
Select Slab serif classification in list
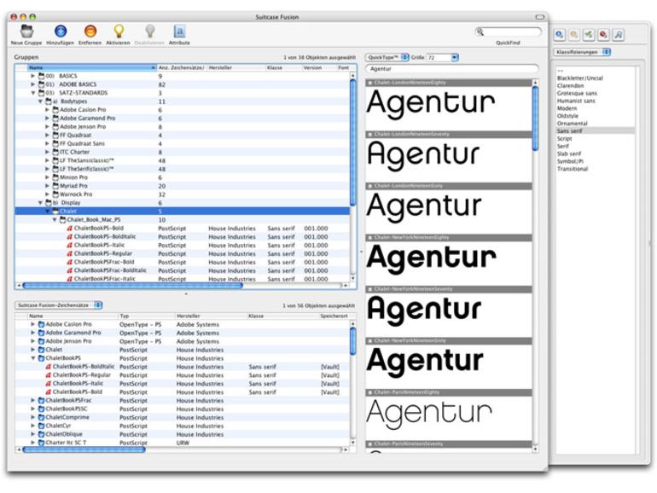pyautogui.click(x=569, y=154)
